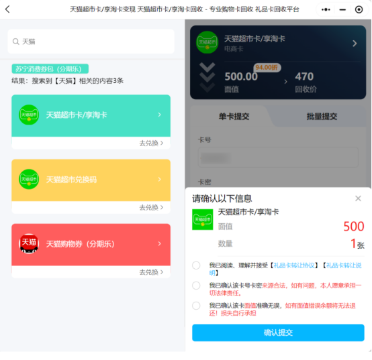Screen dimensions: 372x360
Task: Check 来源合法 confirmation radio
Action: pos(196,286)
